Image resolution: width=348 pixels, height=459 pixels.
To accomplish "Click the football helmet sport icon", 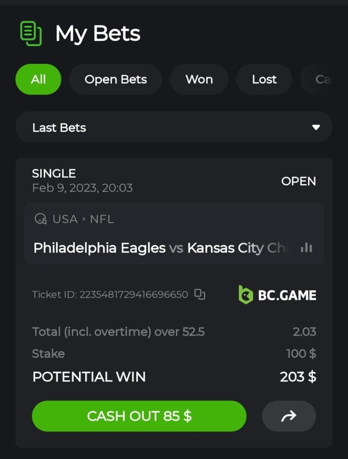I will pyautogui.click(x=40, y=219).
